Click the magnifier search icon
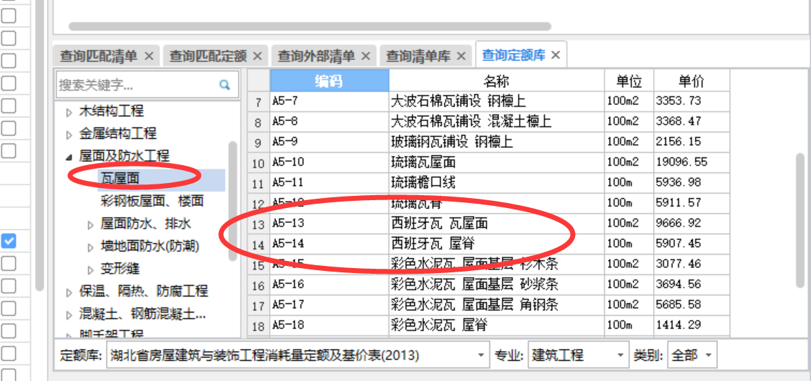This screenshot has height=381, width=811. pos(225,84)
